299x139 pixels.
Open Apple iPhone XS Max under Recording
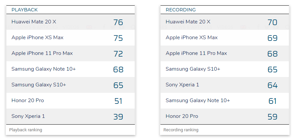pyautogui.click(x=191, y=38)
